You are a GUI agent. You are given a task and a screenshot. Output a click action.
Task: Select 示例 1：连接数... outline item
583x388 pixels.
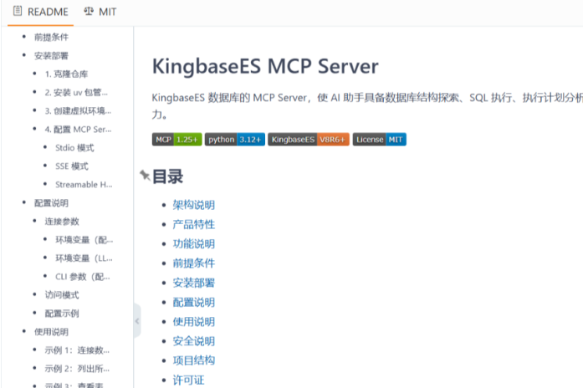[x=77, y=350]
